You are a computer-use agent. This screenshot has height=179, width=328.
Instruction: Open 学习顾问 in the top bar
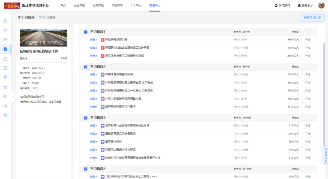coord(282,5)
